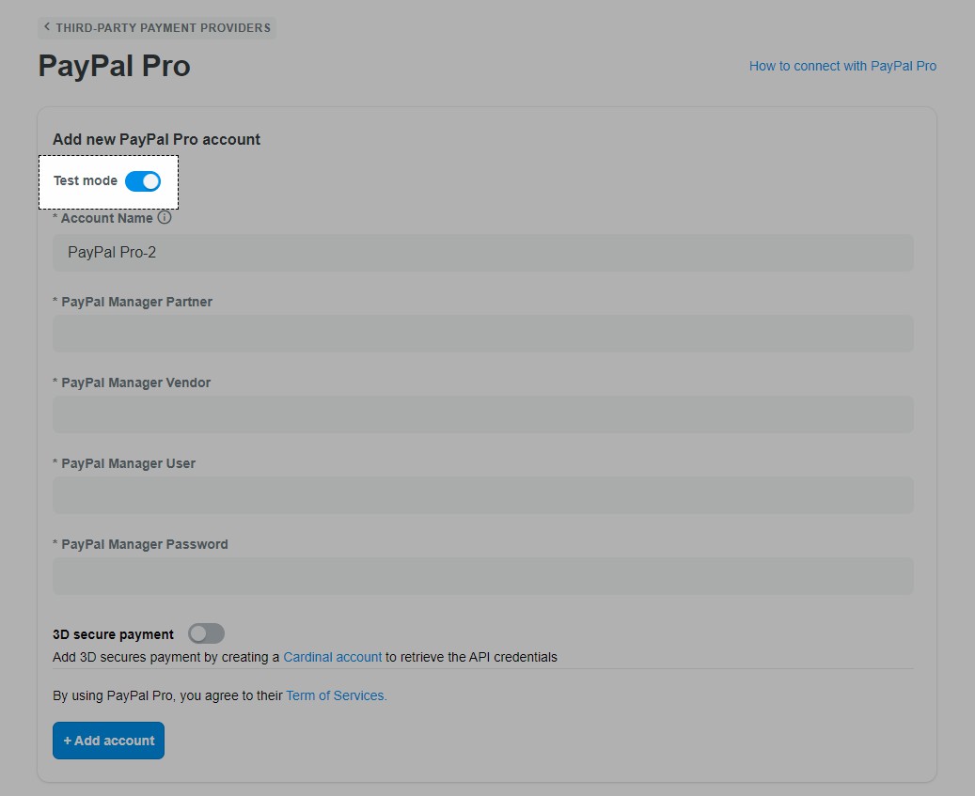The width and height of the screenshot is (975, 796).
Task: Open the Term of Services link
Action: pyautogui.click(x=336, y=695)
